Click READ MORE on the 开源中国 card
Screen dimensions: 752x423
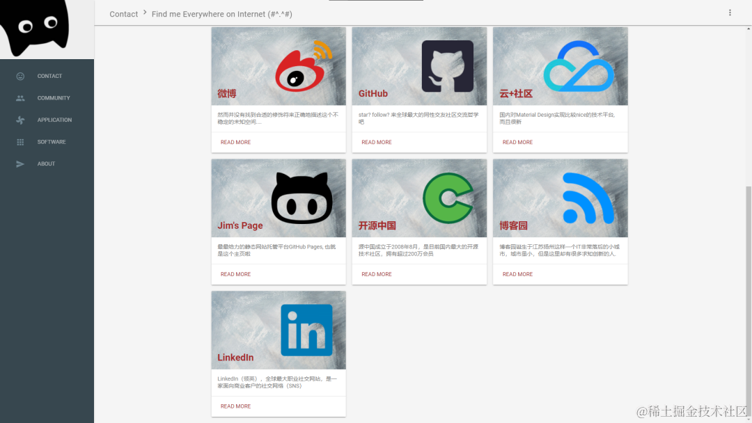[x=377, y=275]
